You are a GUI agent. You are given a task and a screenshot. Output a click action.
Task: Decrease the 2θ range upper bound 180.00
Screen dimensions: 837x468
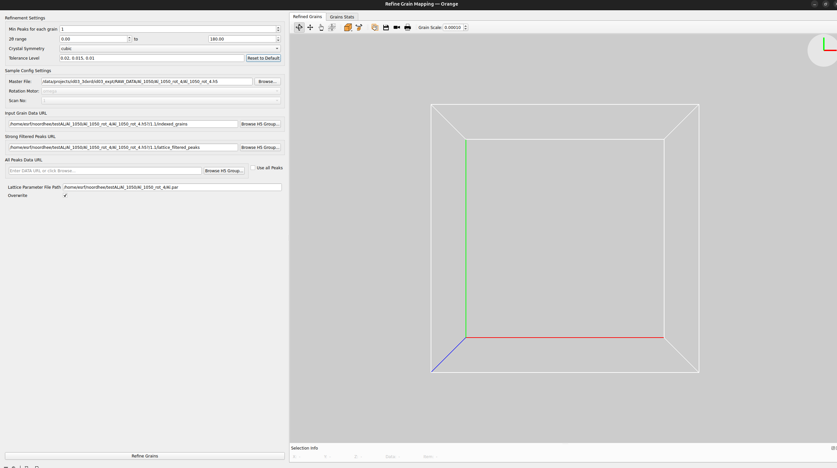(278, 41)
